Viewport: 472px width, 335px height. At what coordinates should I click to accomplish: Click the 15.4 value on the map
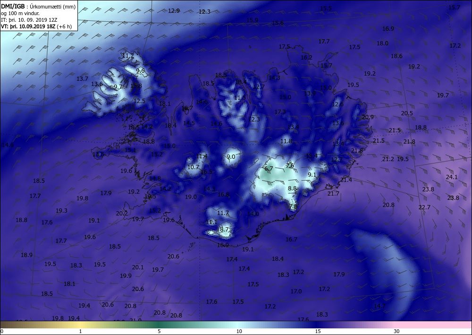click(312, 155)
